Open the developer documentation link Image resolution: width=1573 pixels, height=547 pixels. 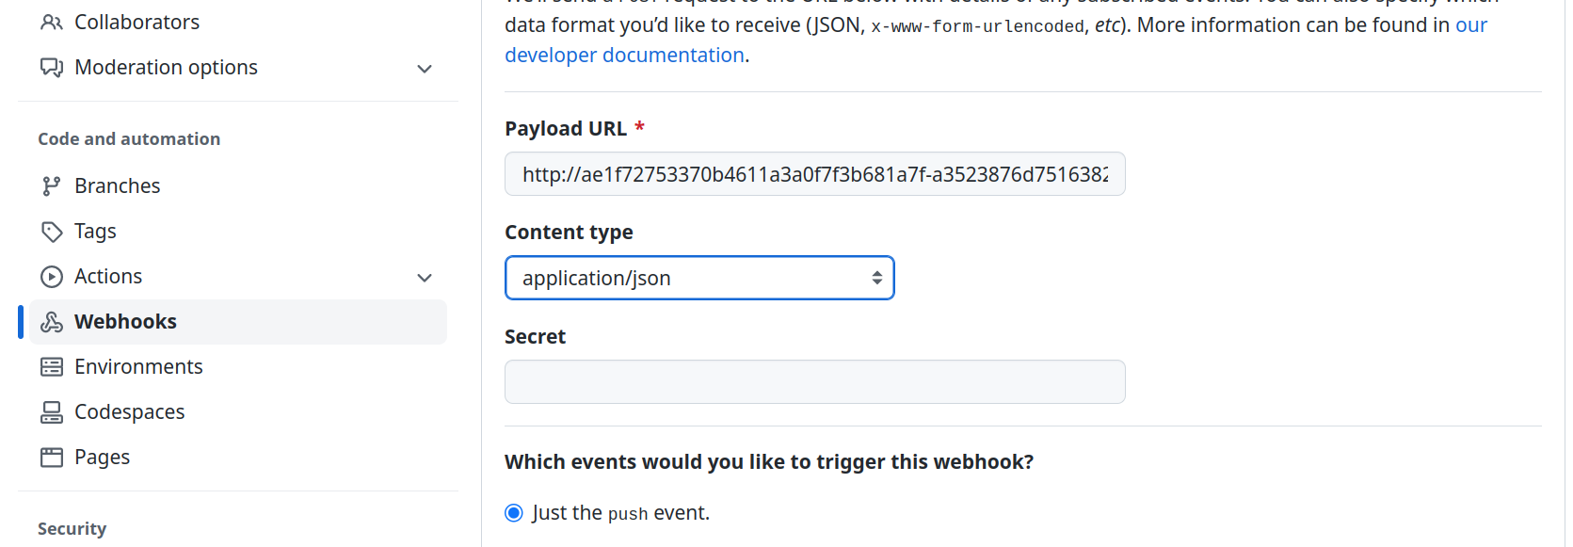click(624, 55)
